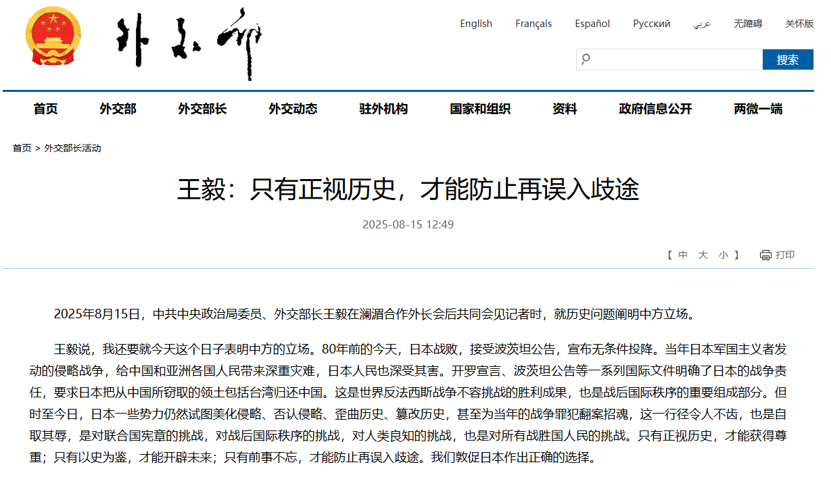
Task: Click the 打印 print link
Action: click(786, 255)
